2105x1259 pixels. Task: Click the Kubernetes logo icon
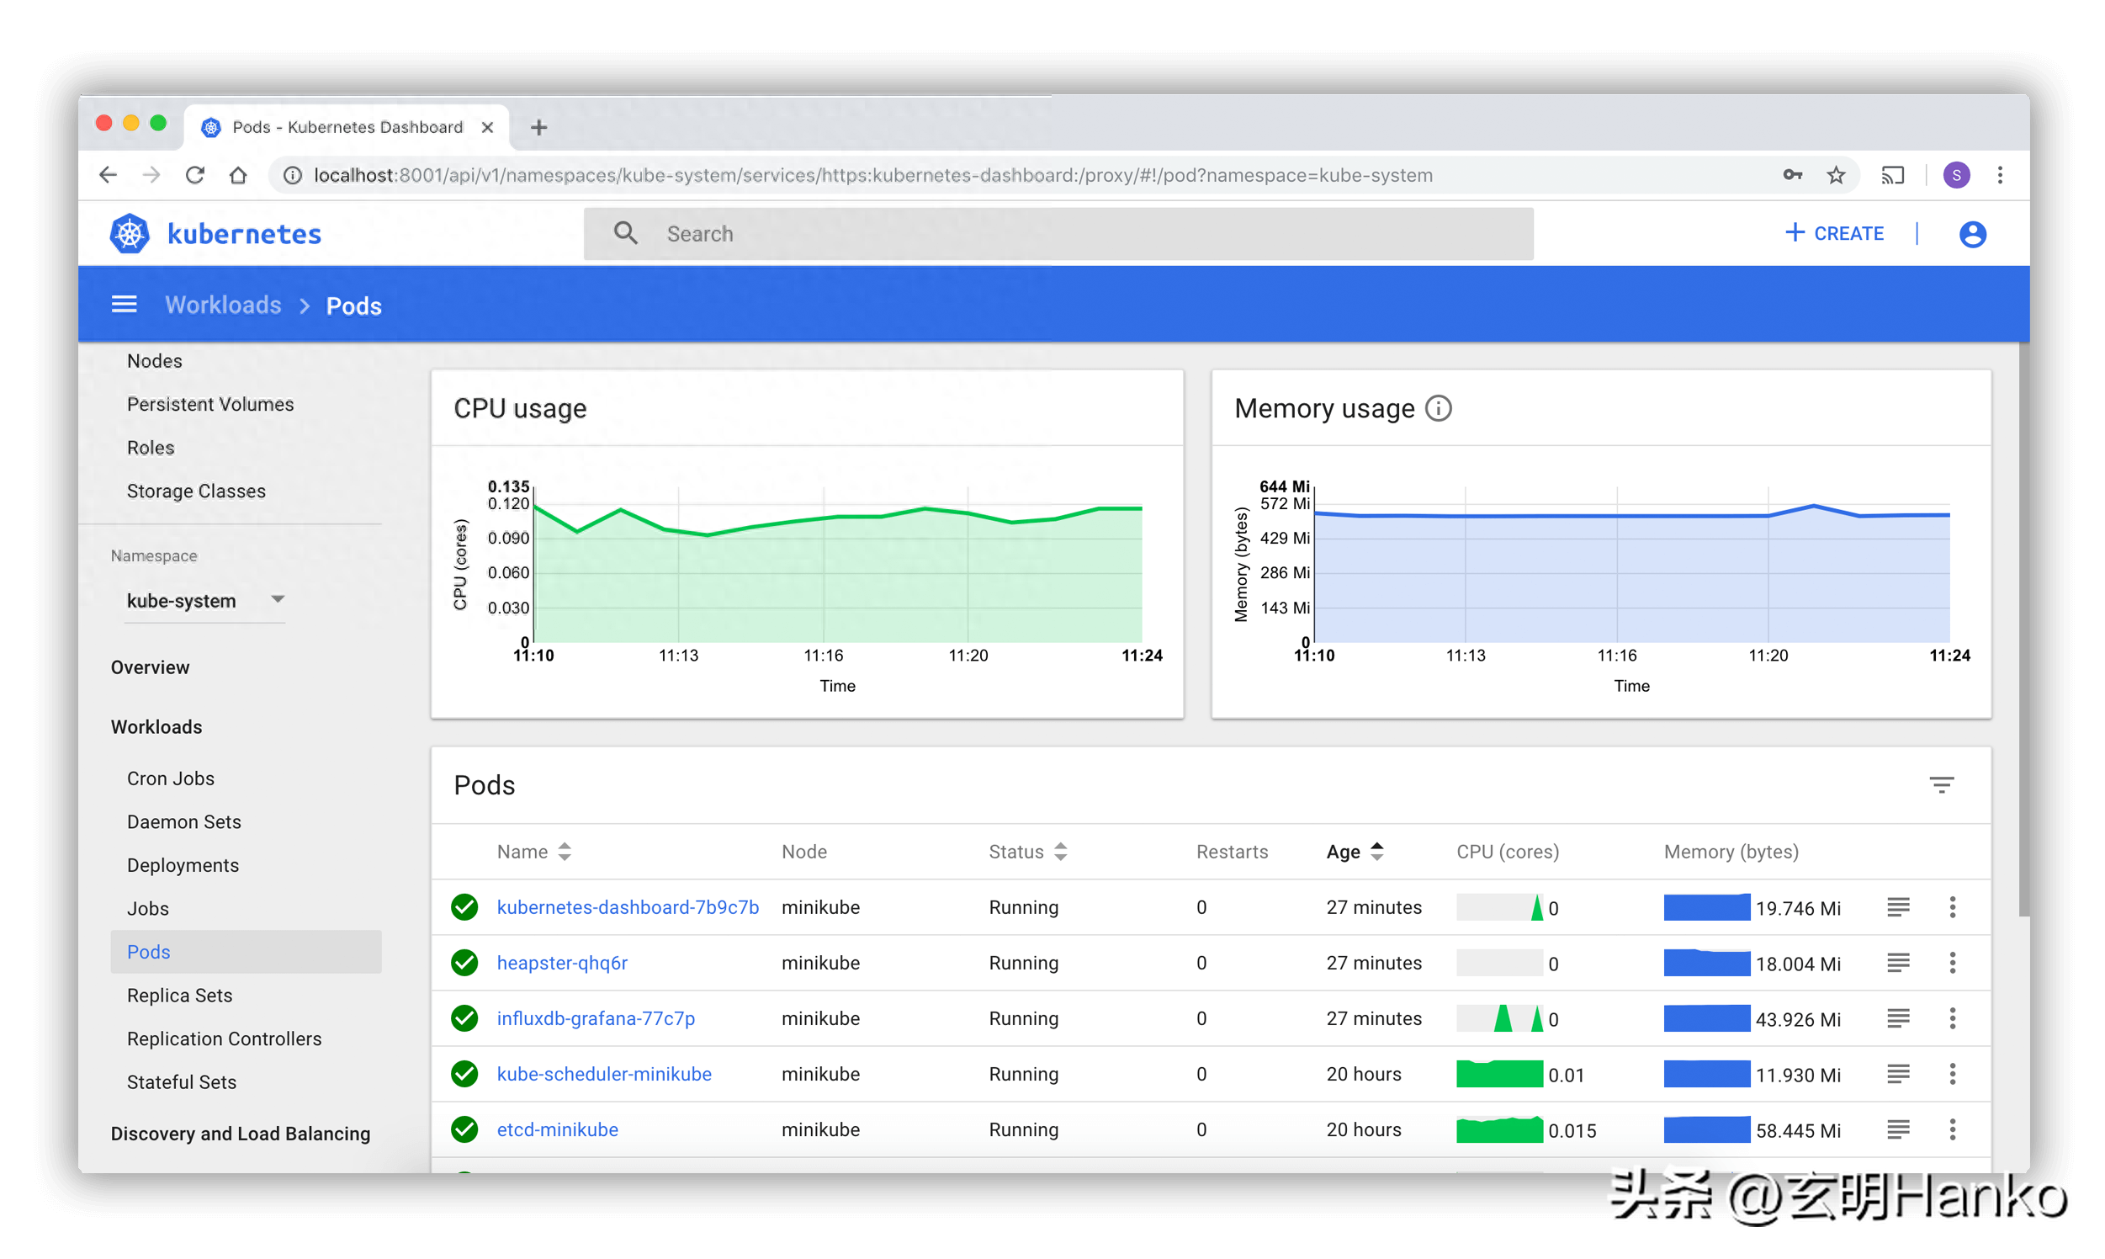pyautogui.click(x=130, y=234)
